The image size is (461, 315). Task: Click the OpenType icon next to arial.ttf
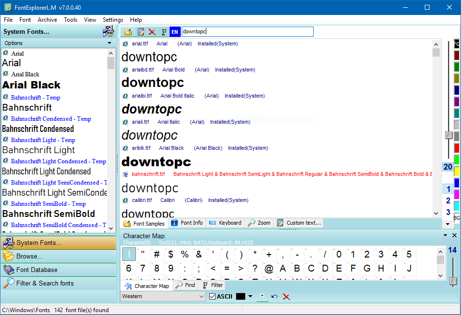tap(125, 44)
